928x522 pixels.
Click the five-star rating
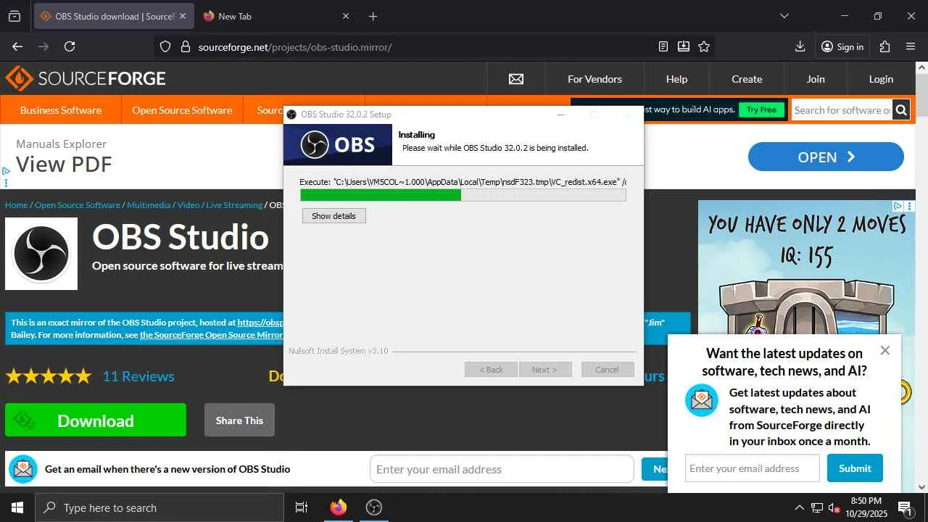point(49,376)
